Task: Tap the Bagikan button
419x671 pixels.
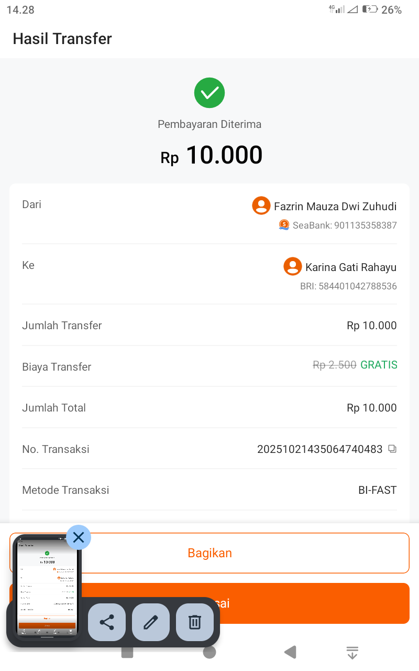Action: click(210, 553)
